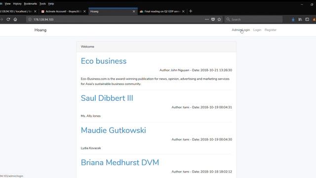Open the Admin Login link
This screenshot has width=316, height=178.
click(x=240, y=30)
